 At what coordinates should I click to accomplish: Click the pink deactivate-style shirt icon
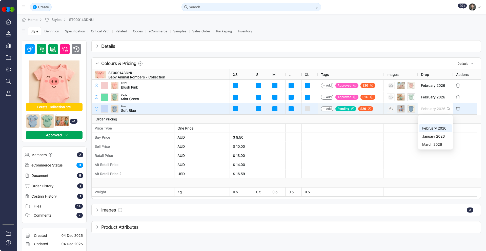click(x=65, y=49)
